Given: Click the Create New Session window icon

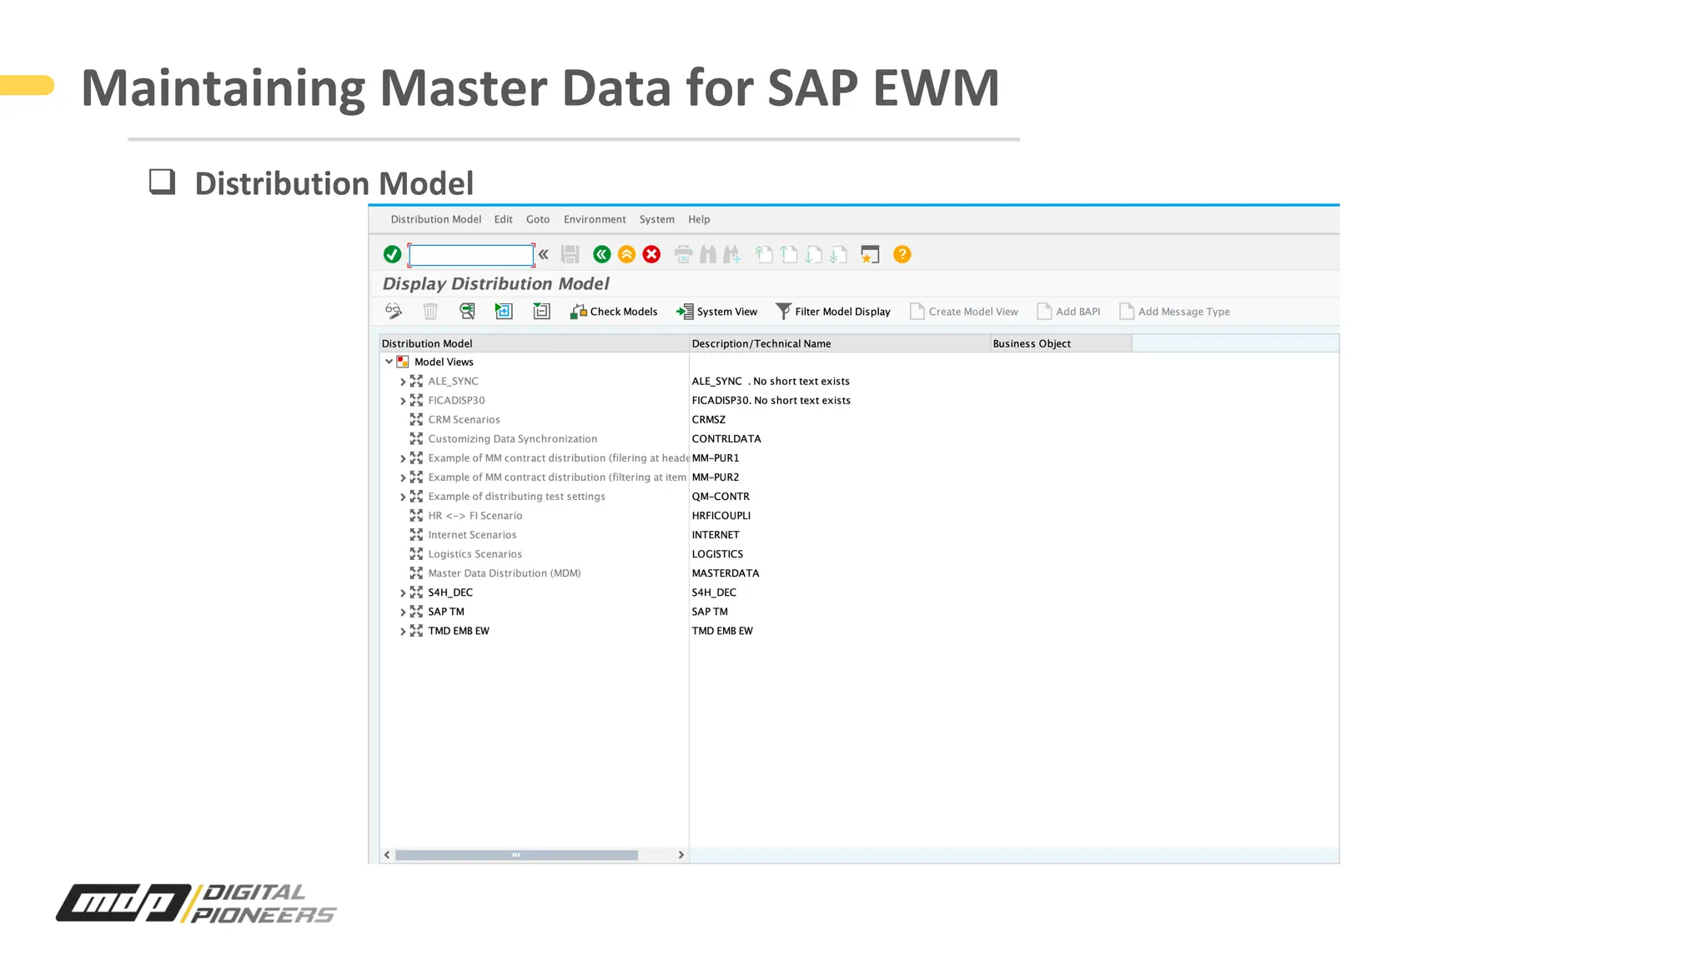Looking at the screenshot, I should point(870,254).
